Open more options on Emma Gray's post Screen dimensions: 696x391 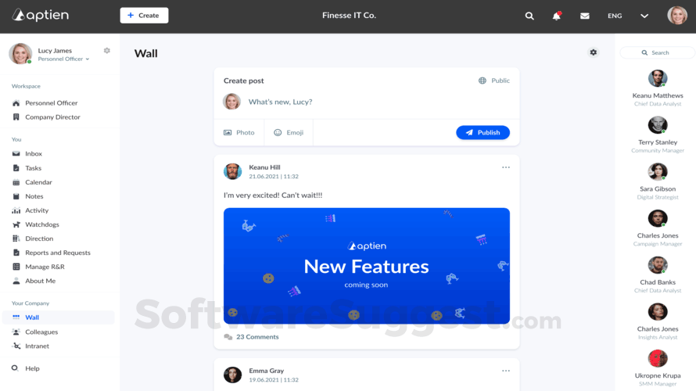[x=505, y=371]
